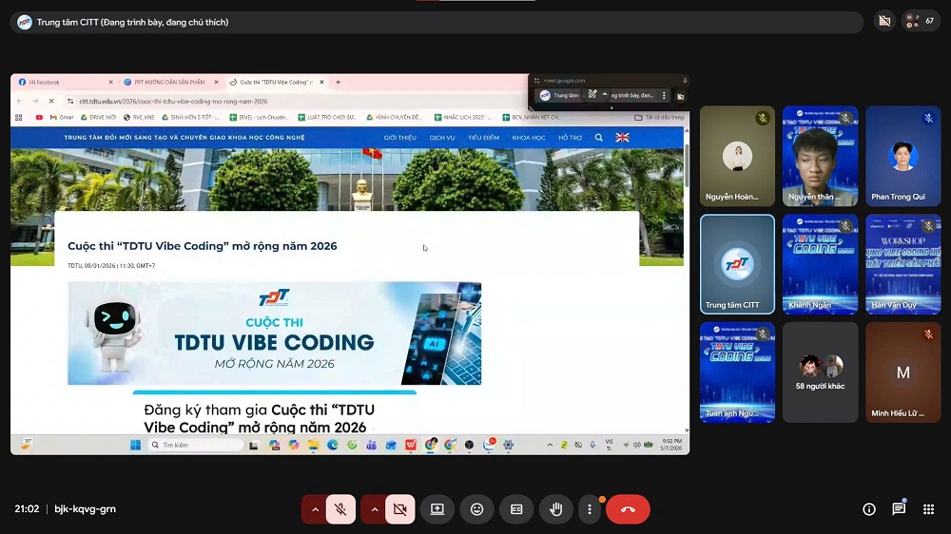
Task: Click Tìm kiếm taskbar search box
Action: tap(195, 445)
